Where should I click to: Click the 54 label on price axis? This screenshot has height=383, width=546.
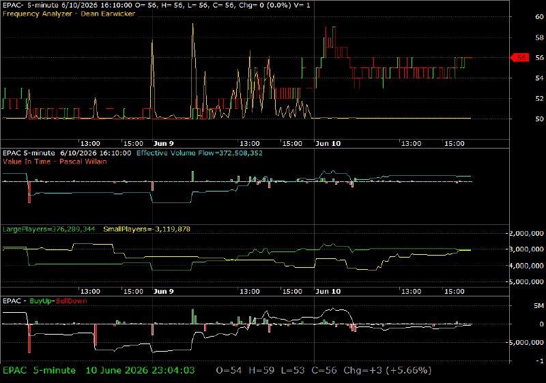[x=539, y=78]
